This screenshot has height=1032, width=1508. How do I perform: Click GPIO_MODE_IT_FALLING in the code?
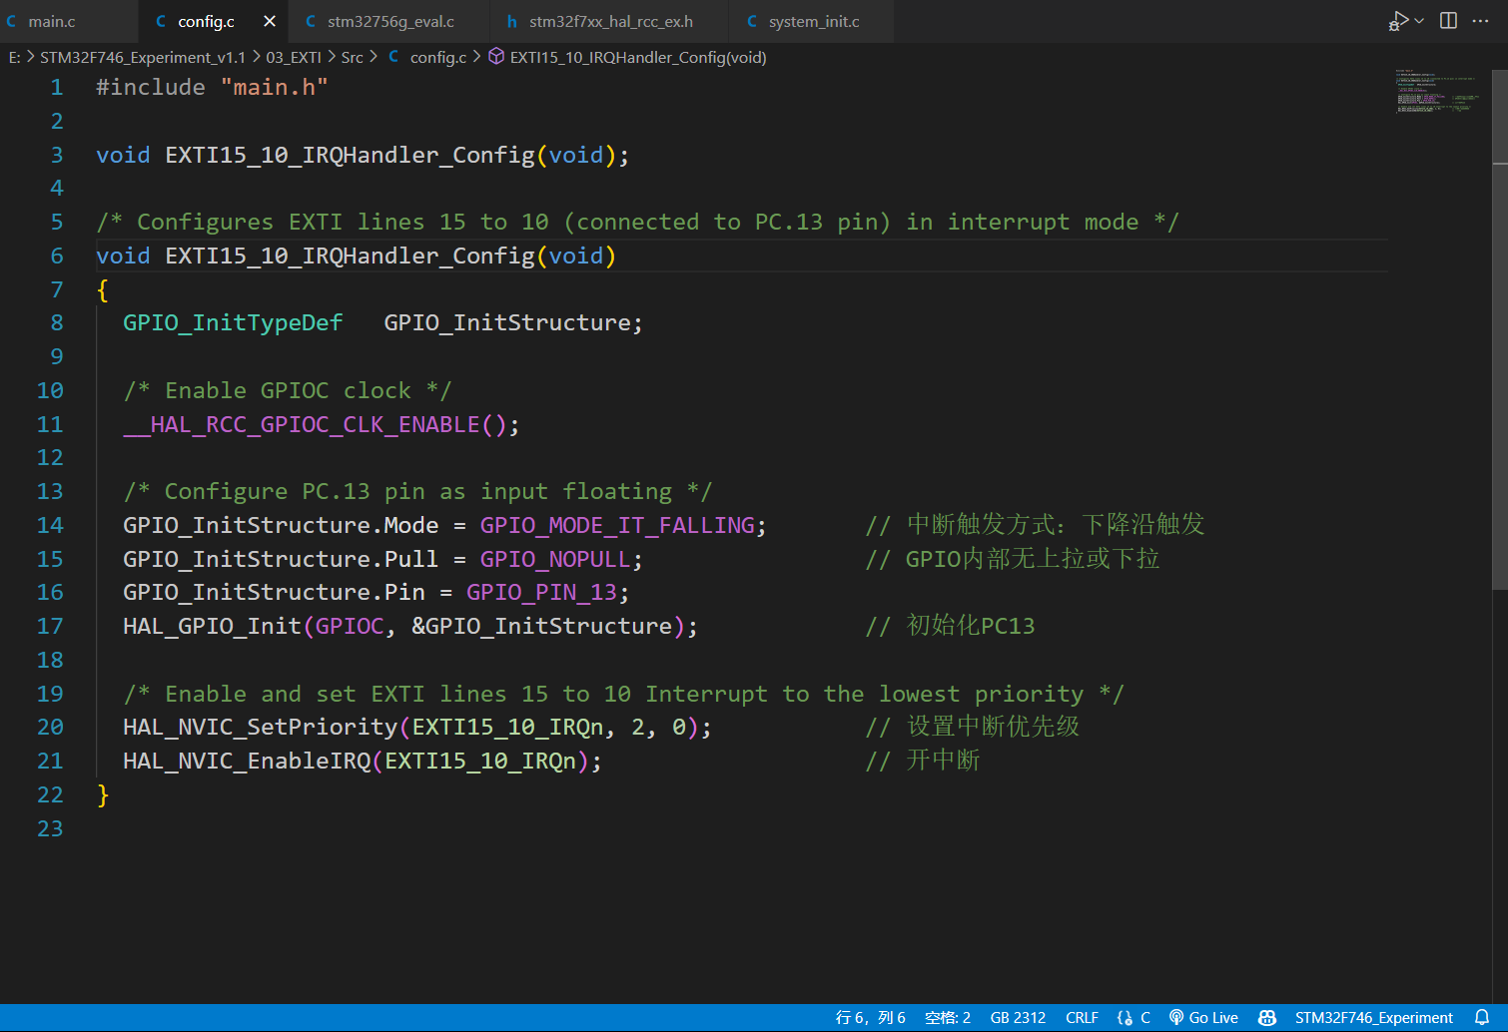pos(617,526)
